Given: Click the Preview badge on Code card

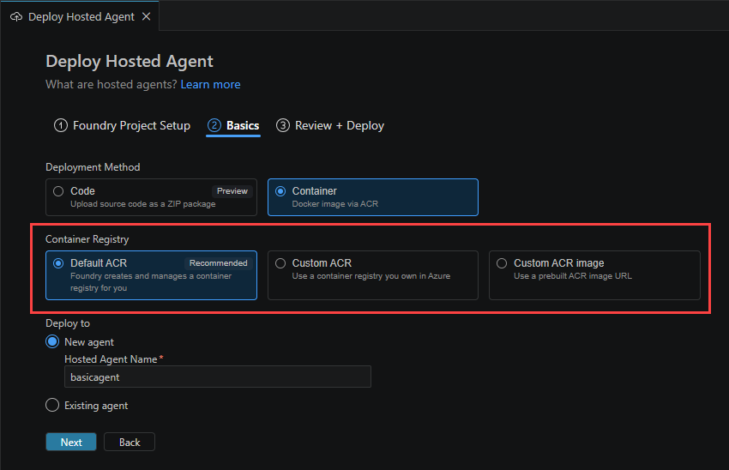Looking at the screenshot, I should pyautogui.click(x=232, y=191).
